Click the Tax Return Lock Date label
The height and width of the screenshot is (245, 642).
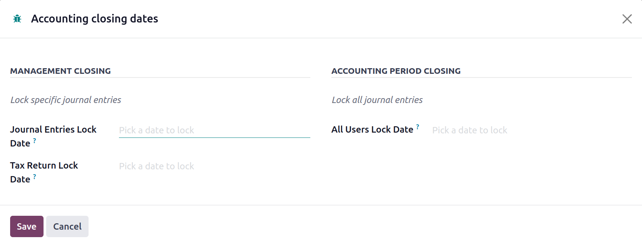coord(44,166)
